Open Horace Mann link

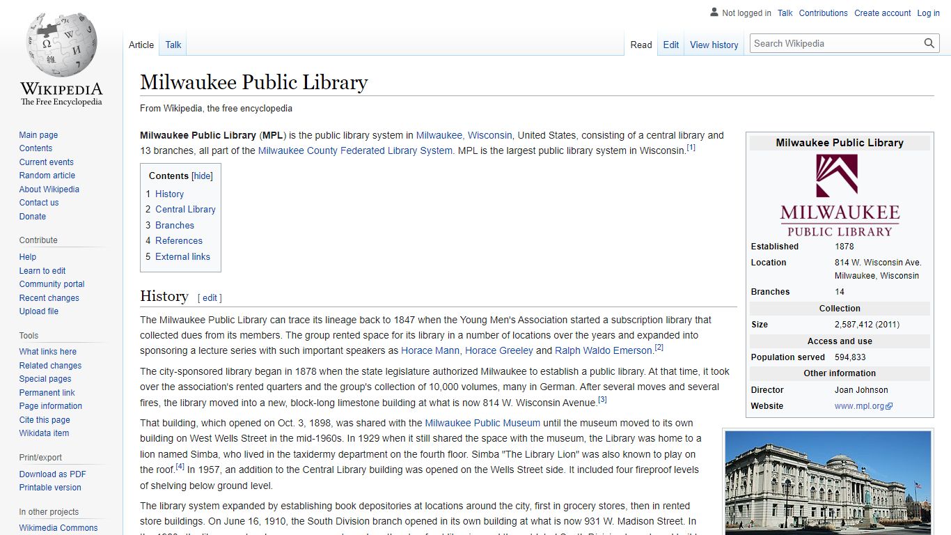430,350
